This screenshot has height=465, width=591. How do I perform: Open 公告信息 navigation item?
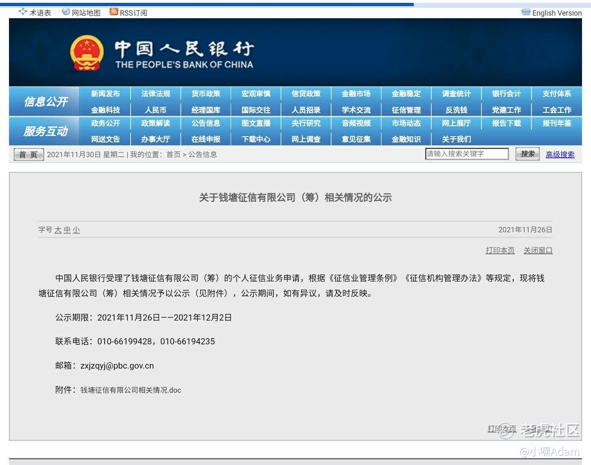tap(206, 123)
